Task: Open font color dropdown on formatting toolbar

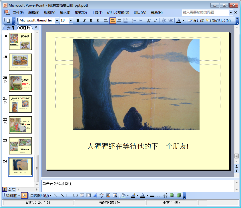Action: click(x=183, y=21)
